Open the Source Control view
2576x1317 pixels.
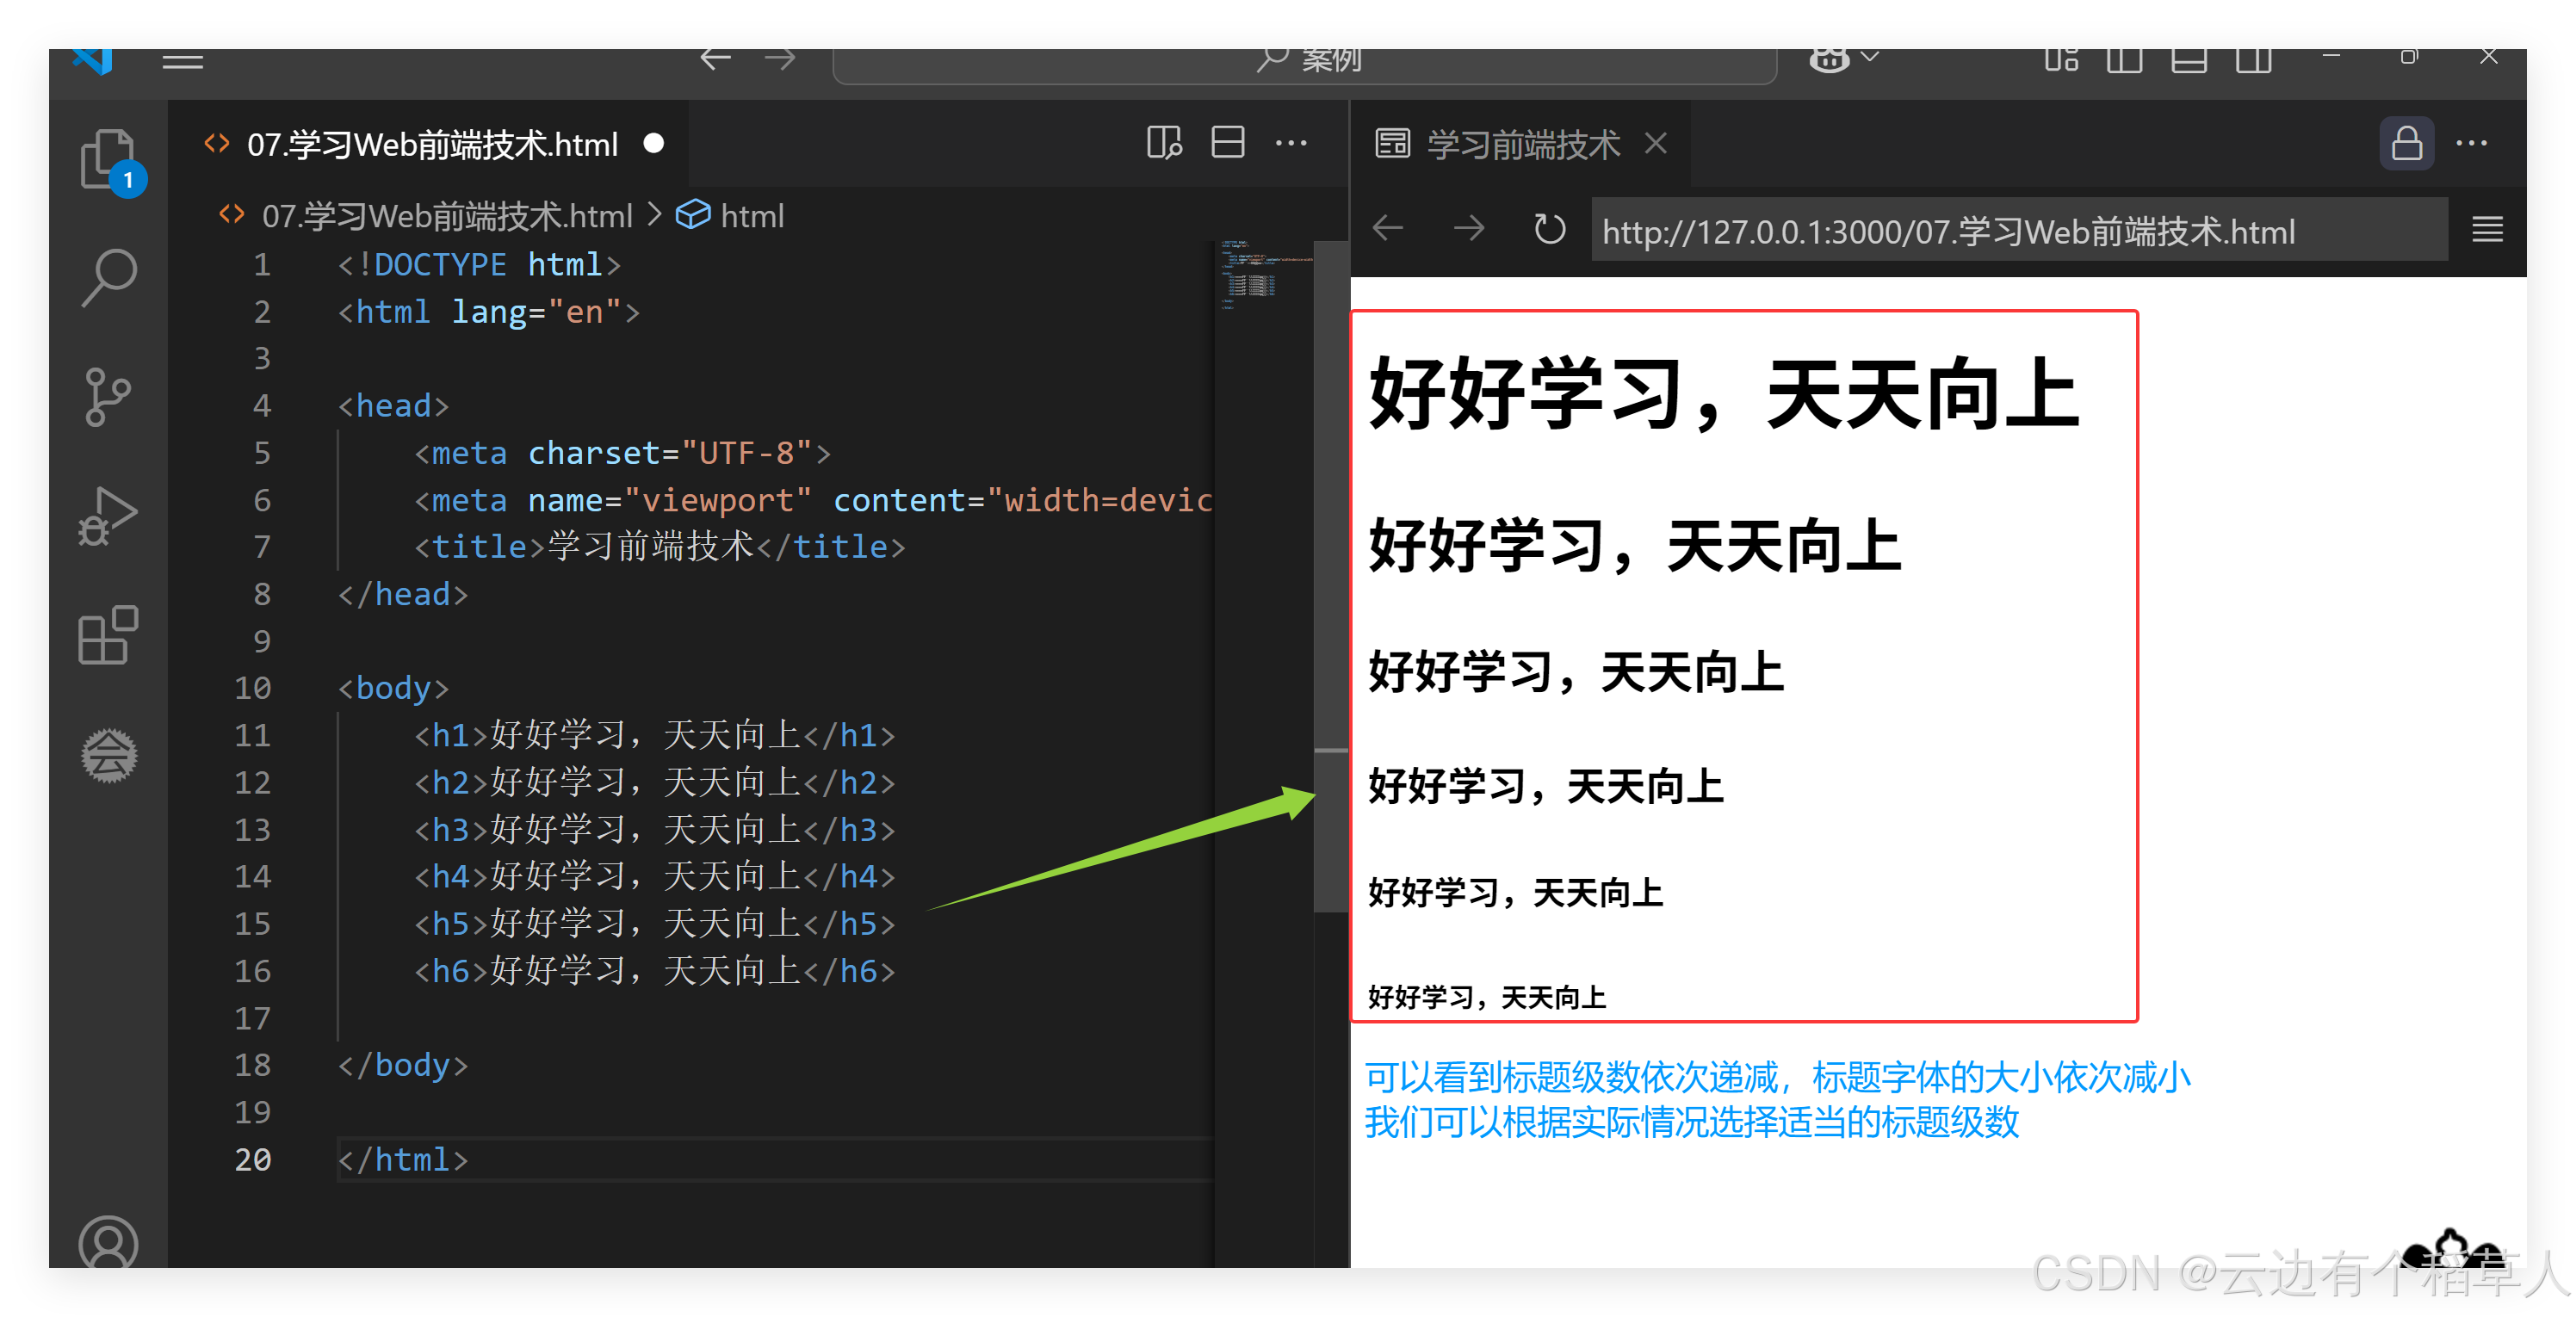tap(107, 397)
